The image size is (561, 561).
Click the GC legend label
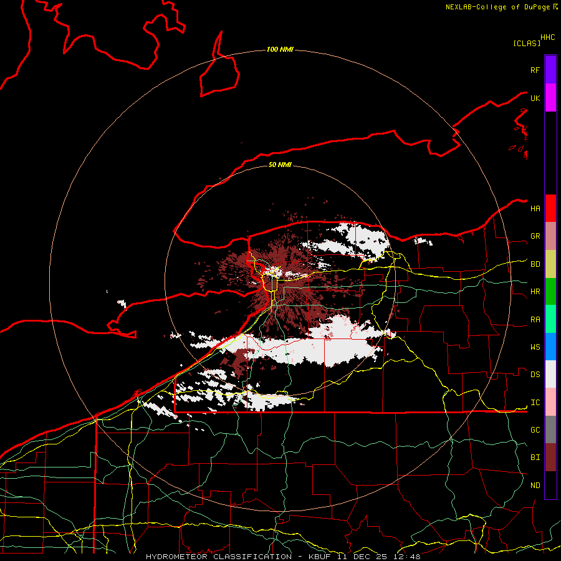pyautogui.click(x=535, y=430)
